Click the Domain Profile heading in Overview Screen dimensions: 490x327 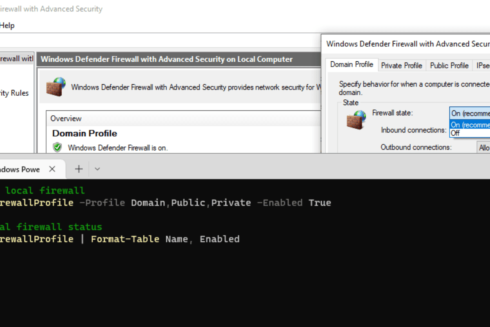pos(84,133)
